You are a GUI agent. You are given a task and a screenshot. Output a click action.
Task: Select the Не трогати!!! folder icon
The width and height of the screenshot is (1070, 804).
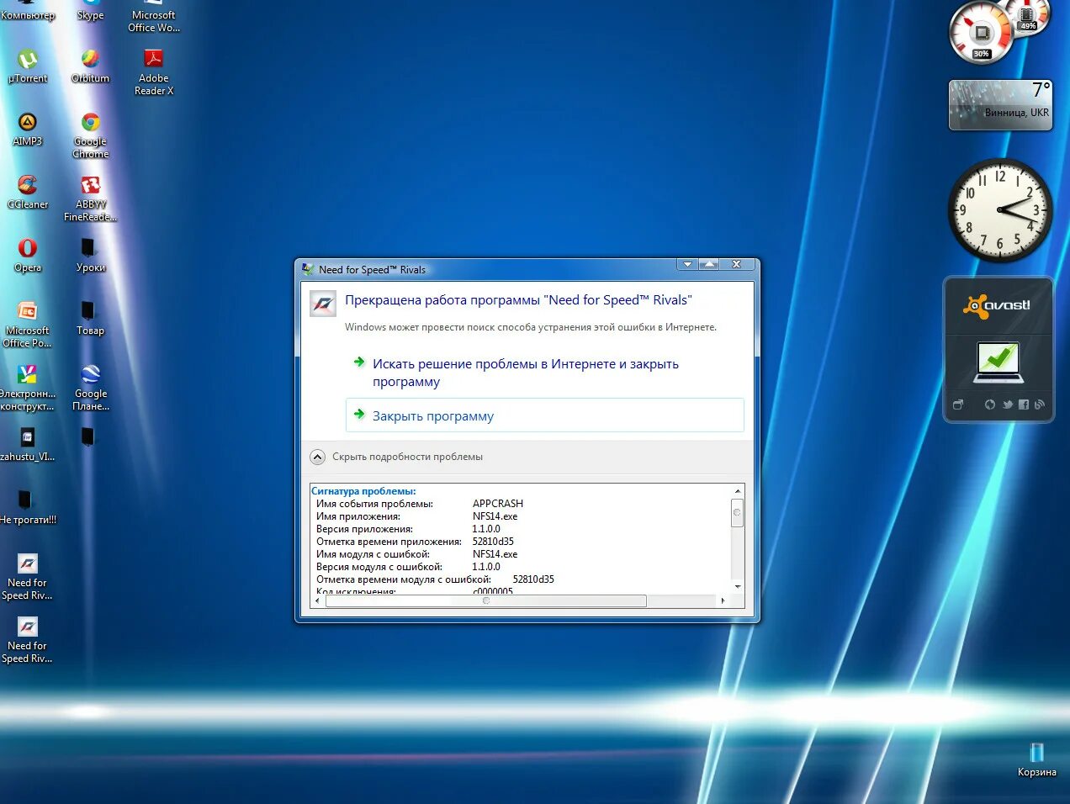pos(28,507)
